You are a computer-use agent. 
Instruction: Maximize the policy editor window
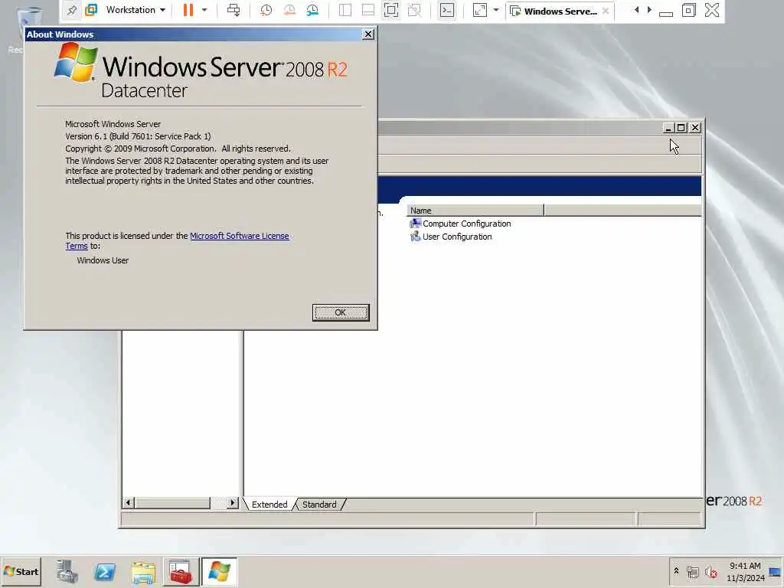[x=681, y=128]
